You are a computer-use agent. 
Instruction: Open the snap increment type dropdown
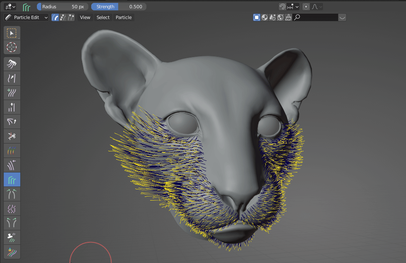tap(293, 7)
